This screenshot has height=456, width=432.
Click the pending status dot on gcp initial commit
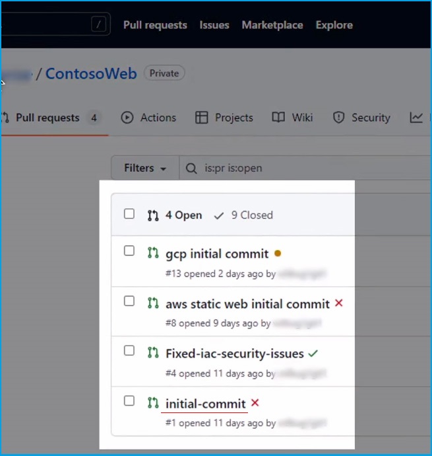(x=278, y=254)
